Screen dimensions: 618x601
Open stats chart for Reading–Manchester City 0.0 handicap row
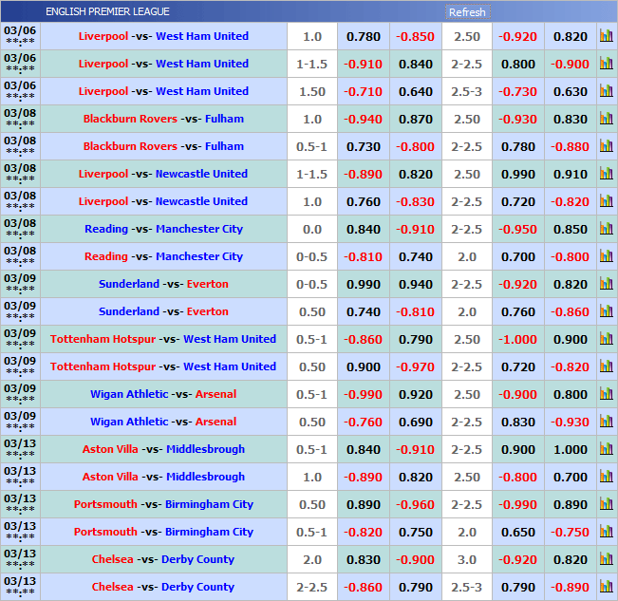607,229
